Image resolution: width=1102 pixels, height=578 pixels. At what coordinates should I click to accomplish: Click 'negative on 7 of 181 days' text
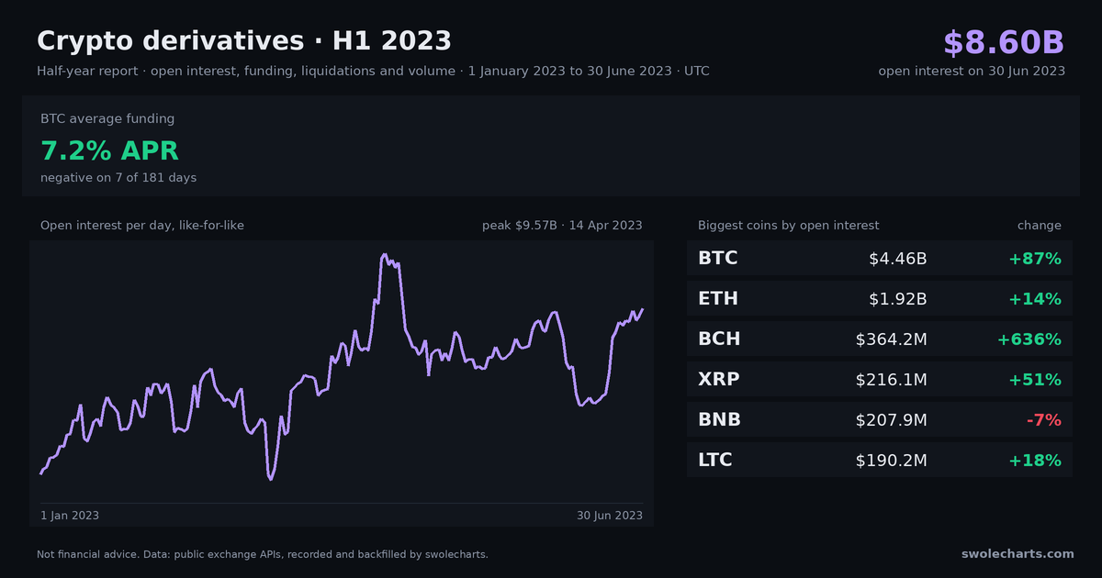pyautogui.click(x=118, y=177)
